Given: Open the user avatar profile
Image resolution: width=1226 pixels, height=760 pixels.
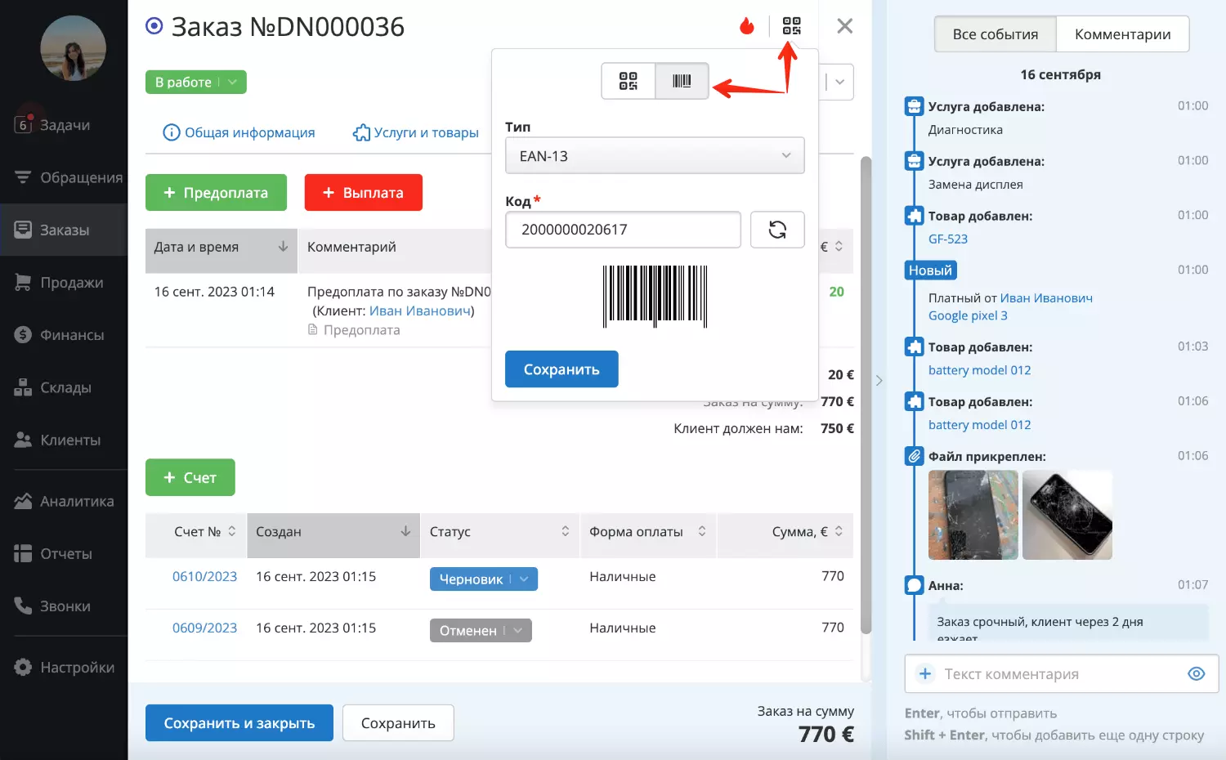Looking at the screenshot, I should [74, 47].
